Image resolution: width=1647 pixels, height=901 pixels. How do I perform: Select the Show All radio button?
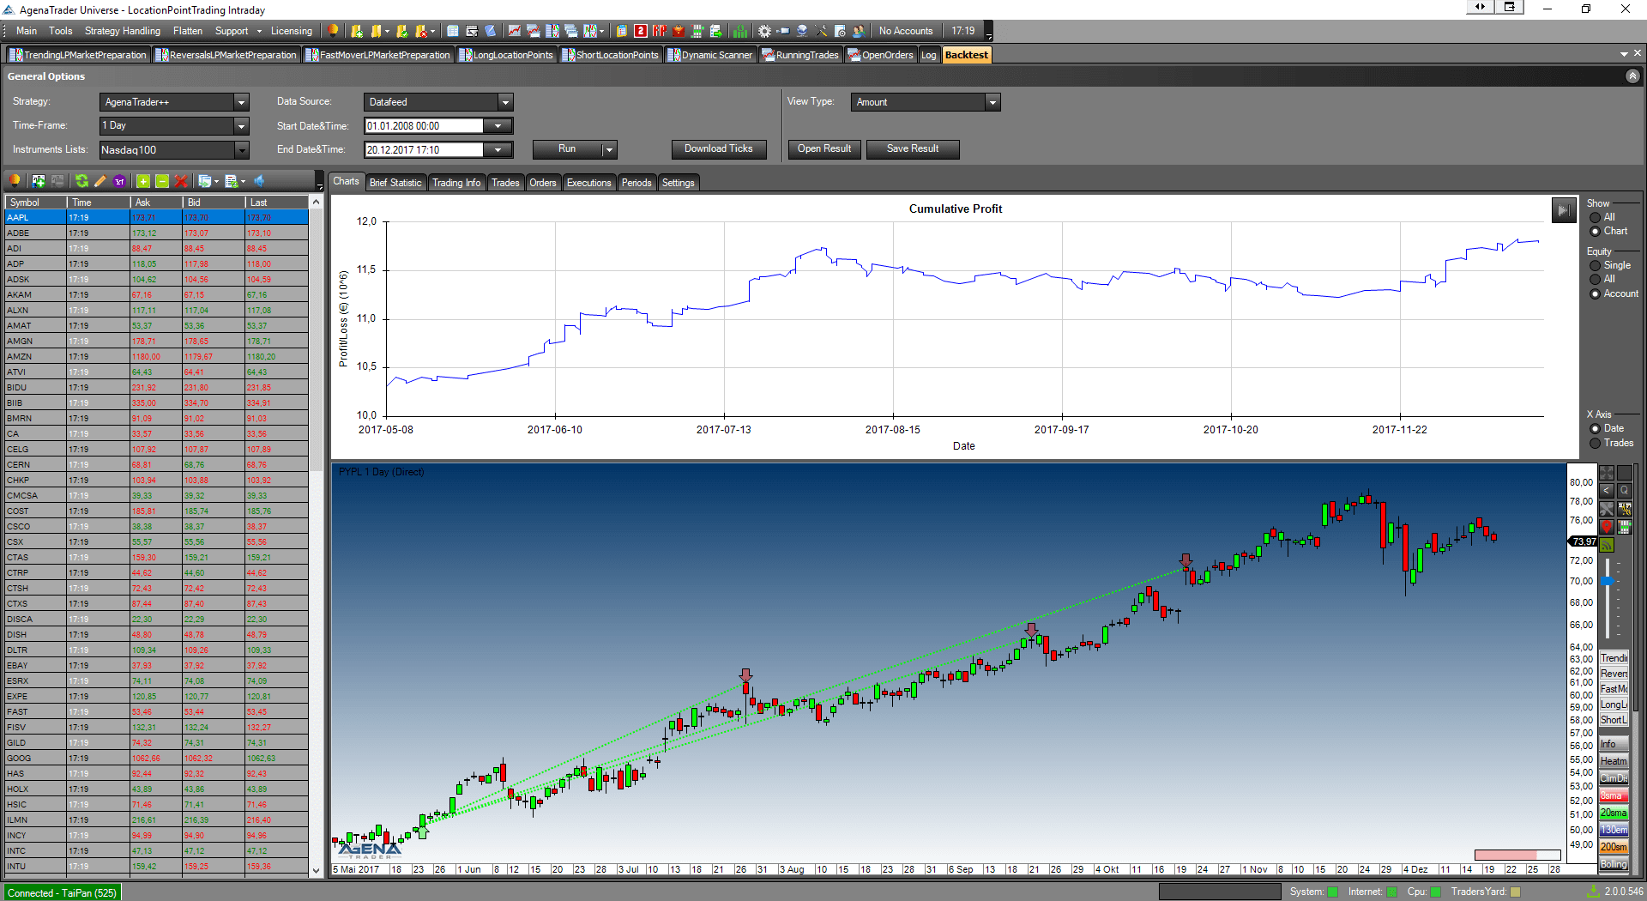(x=1596, y=218)
